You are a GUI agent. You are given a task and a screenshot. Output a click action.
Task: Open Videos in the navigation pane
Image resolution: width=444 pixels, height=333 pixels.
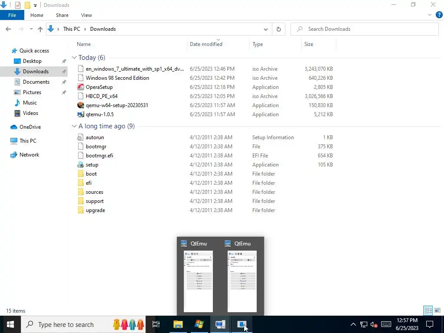pos(30,113)
